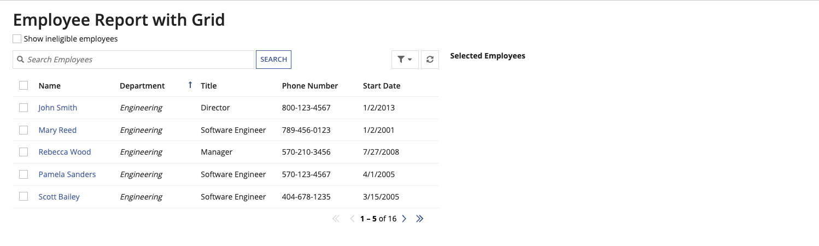Sort by the Department column header
Image resolution: width=819 pixels, height=246 pixels.
(142, 86)
